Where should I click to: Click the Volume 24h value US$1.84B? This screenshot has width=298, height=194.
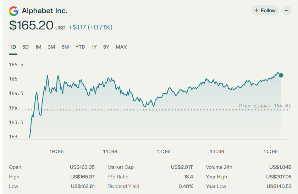coord(280,167)
